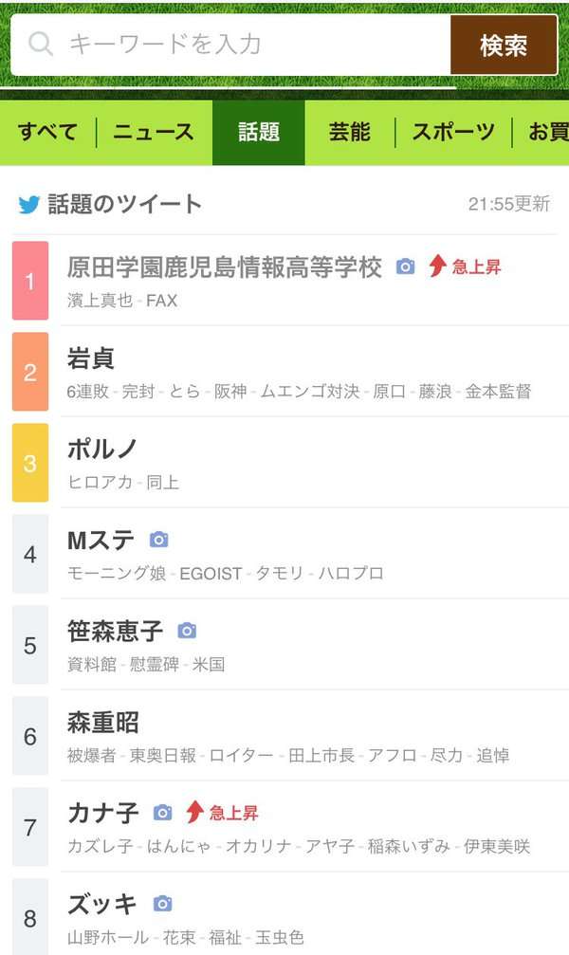The height and width of the screenshot is (955, 569).
Task: Click the camera icon beside カナ子
Action: (162, 812)
